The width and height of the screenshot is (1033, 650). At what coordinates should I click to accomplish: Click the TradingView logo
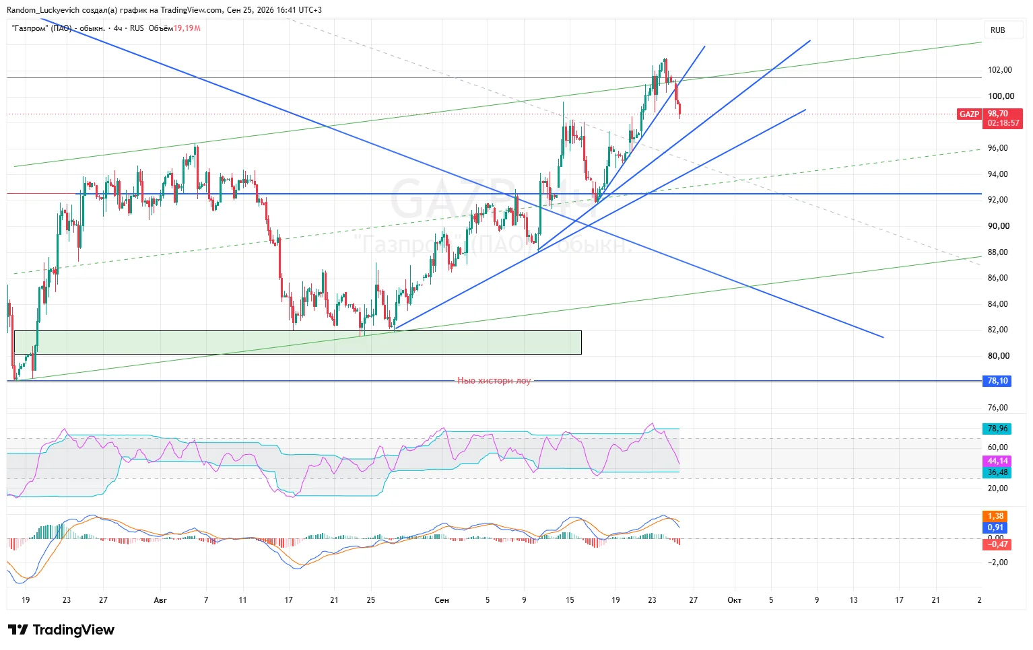(61, 630)
